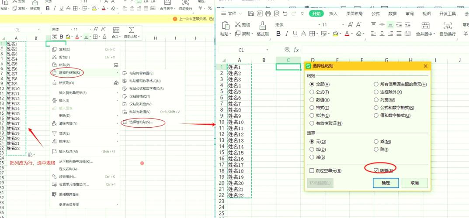Choose 粘贴为数值(V) in the submenu

(x=153, y=112)
